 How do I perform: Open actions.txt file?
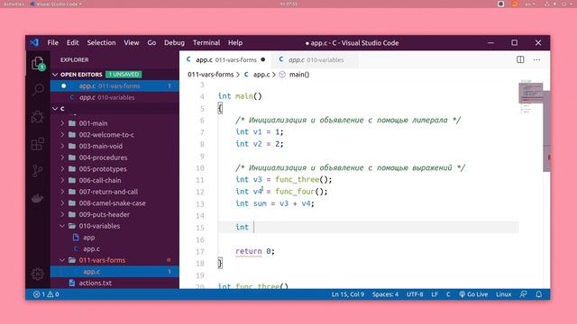(x=114, y=283)
